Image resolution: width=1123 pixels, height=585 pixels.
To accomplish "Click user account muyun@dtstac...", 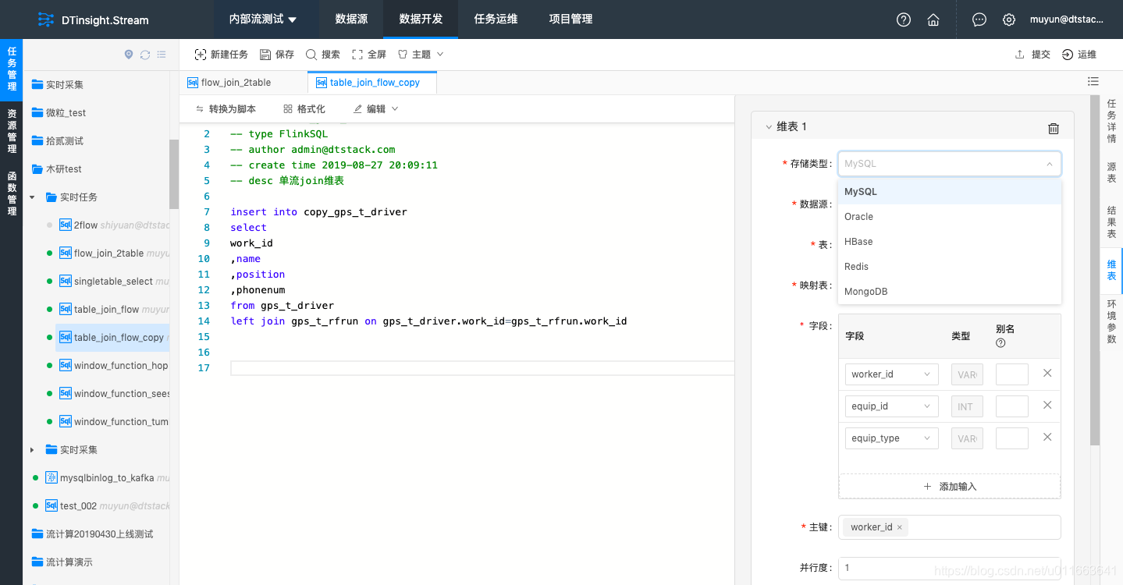I will click(1067, 19).
